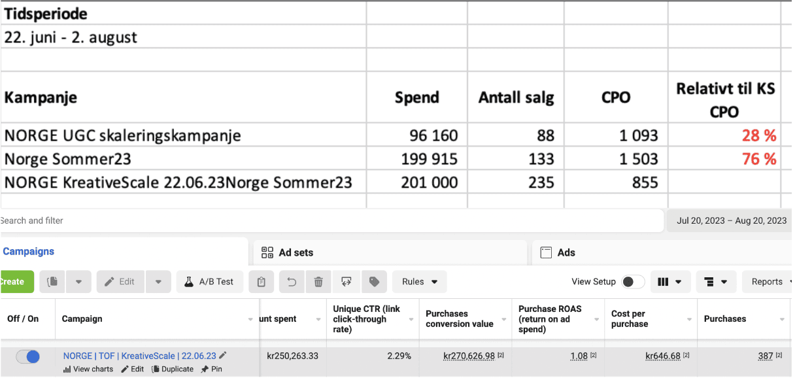Toggle off the NORGE KreativeScale campaign
The image size is (795, 378).
(x=28, y=356)
